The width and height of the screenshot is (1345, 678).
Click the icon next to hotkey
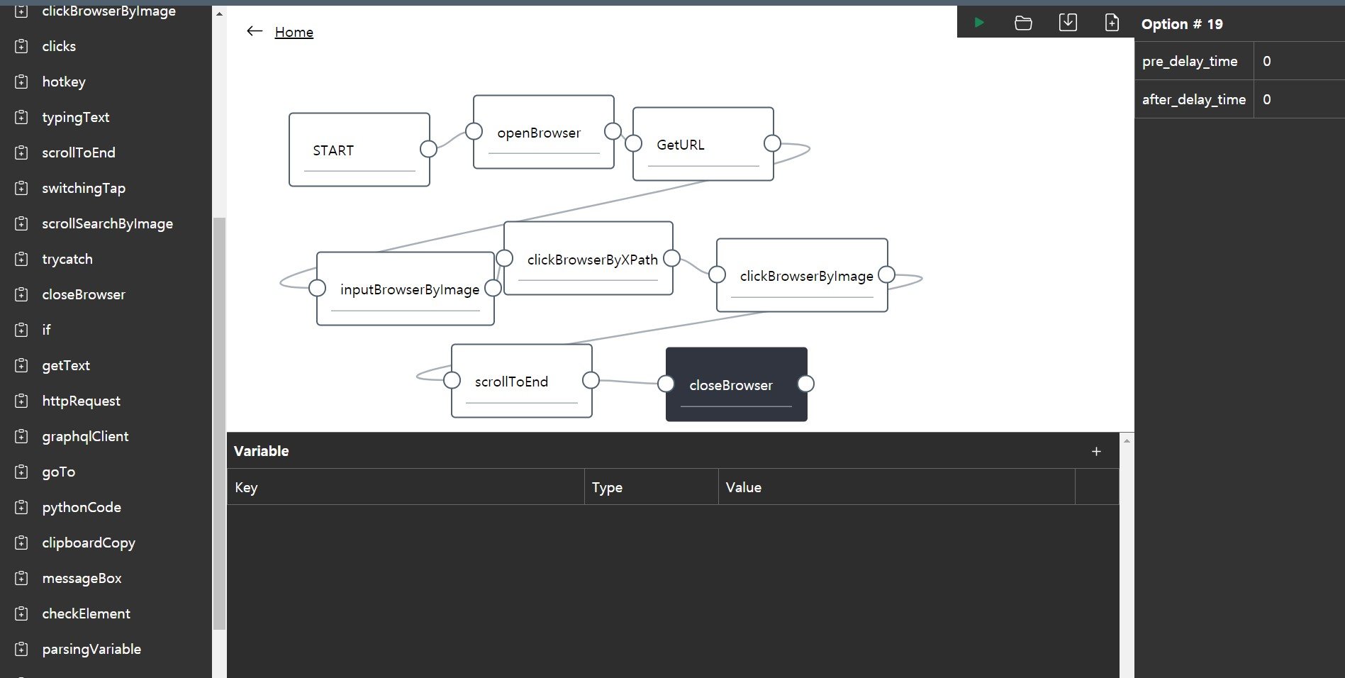22,82
